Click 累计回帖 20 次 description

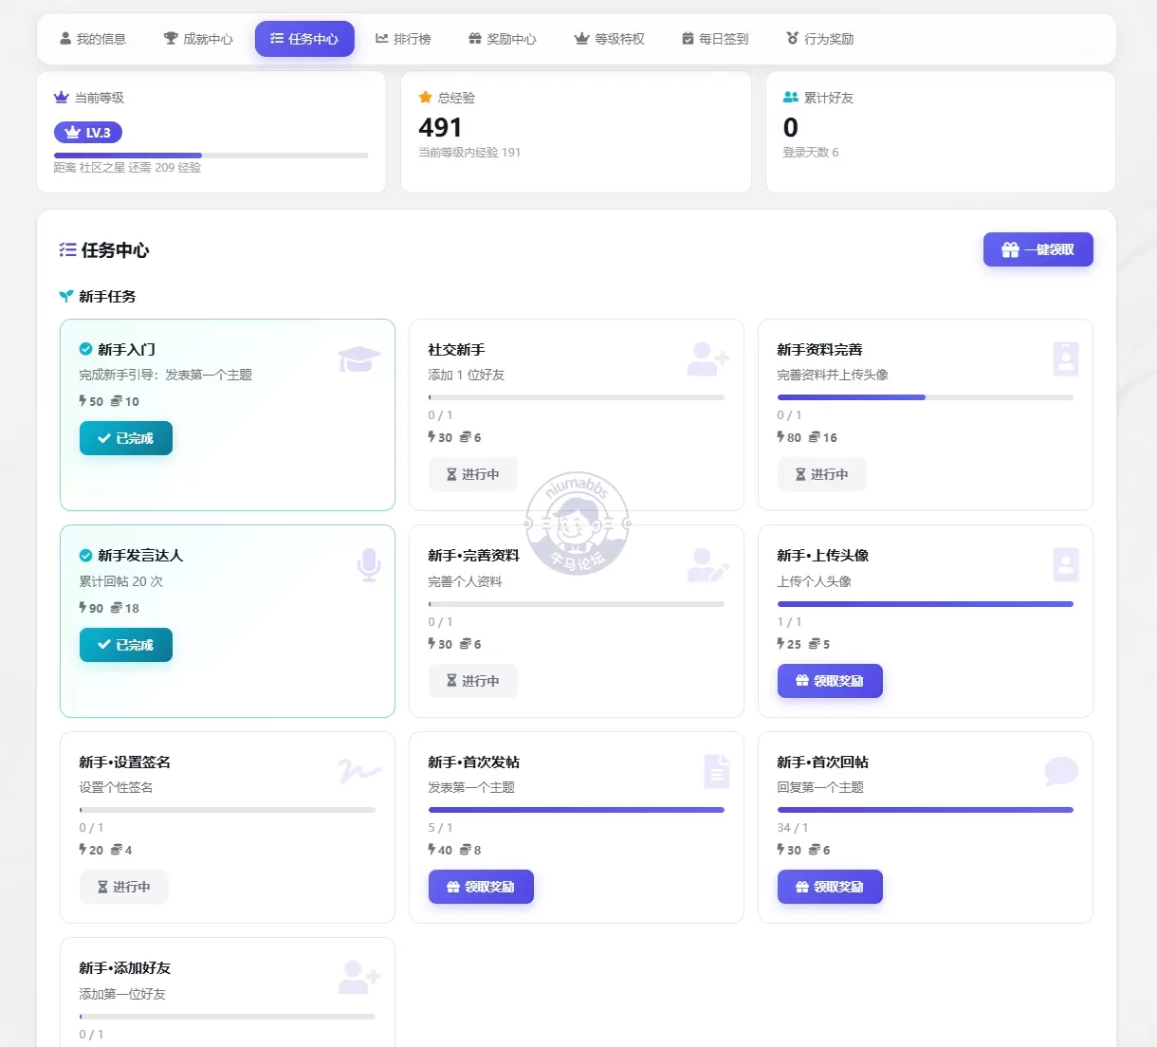121,581
